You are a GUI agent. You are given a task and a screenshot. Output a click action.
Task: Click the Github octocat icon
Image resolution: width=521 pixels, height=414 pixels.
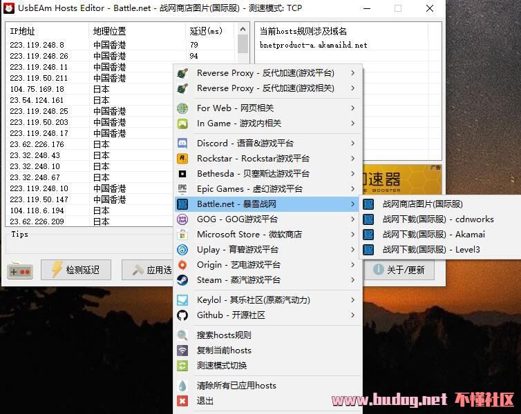(182, 315)
